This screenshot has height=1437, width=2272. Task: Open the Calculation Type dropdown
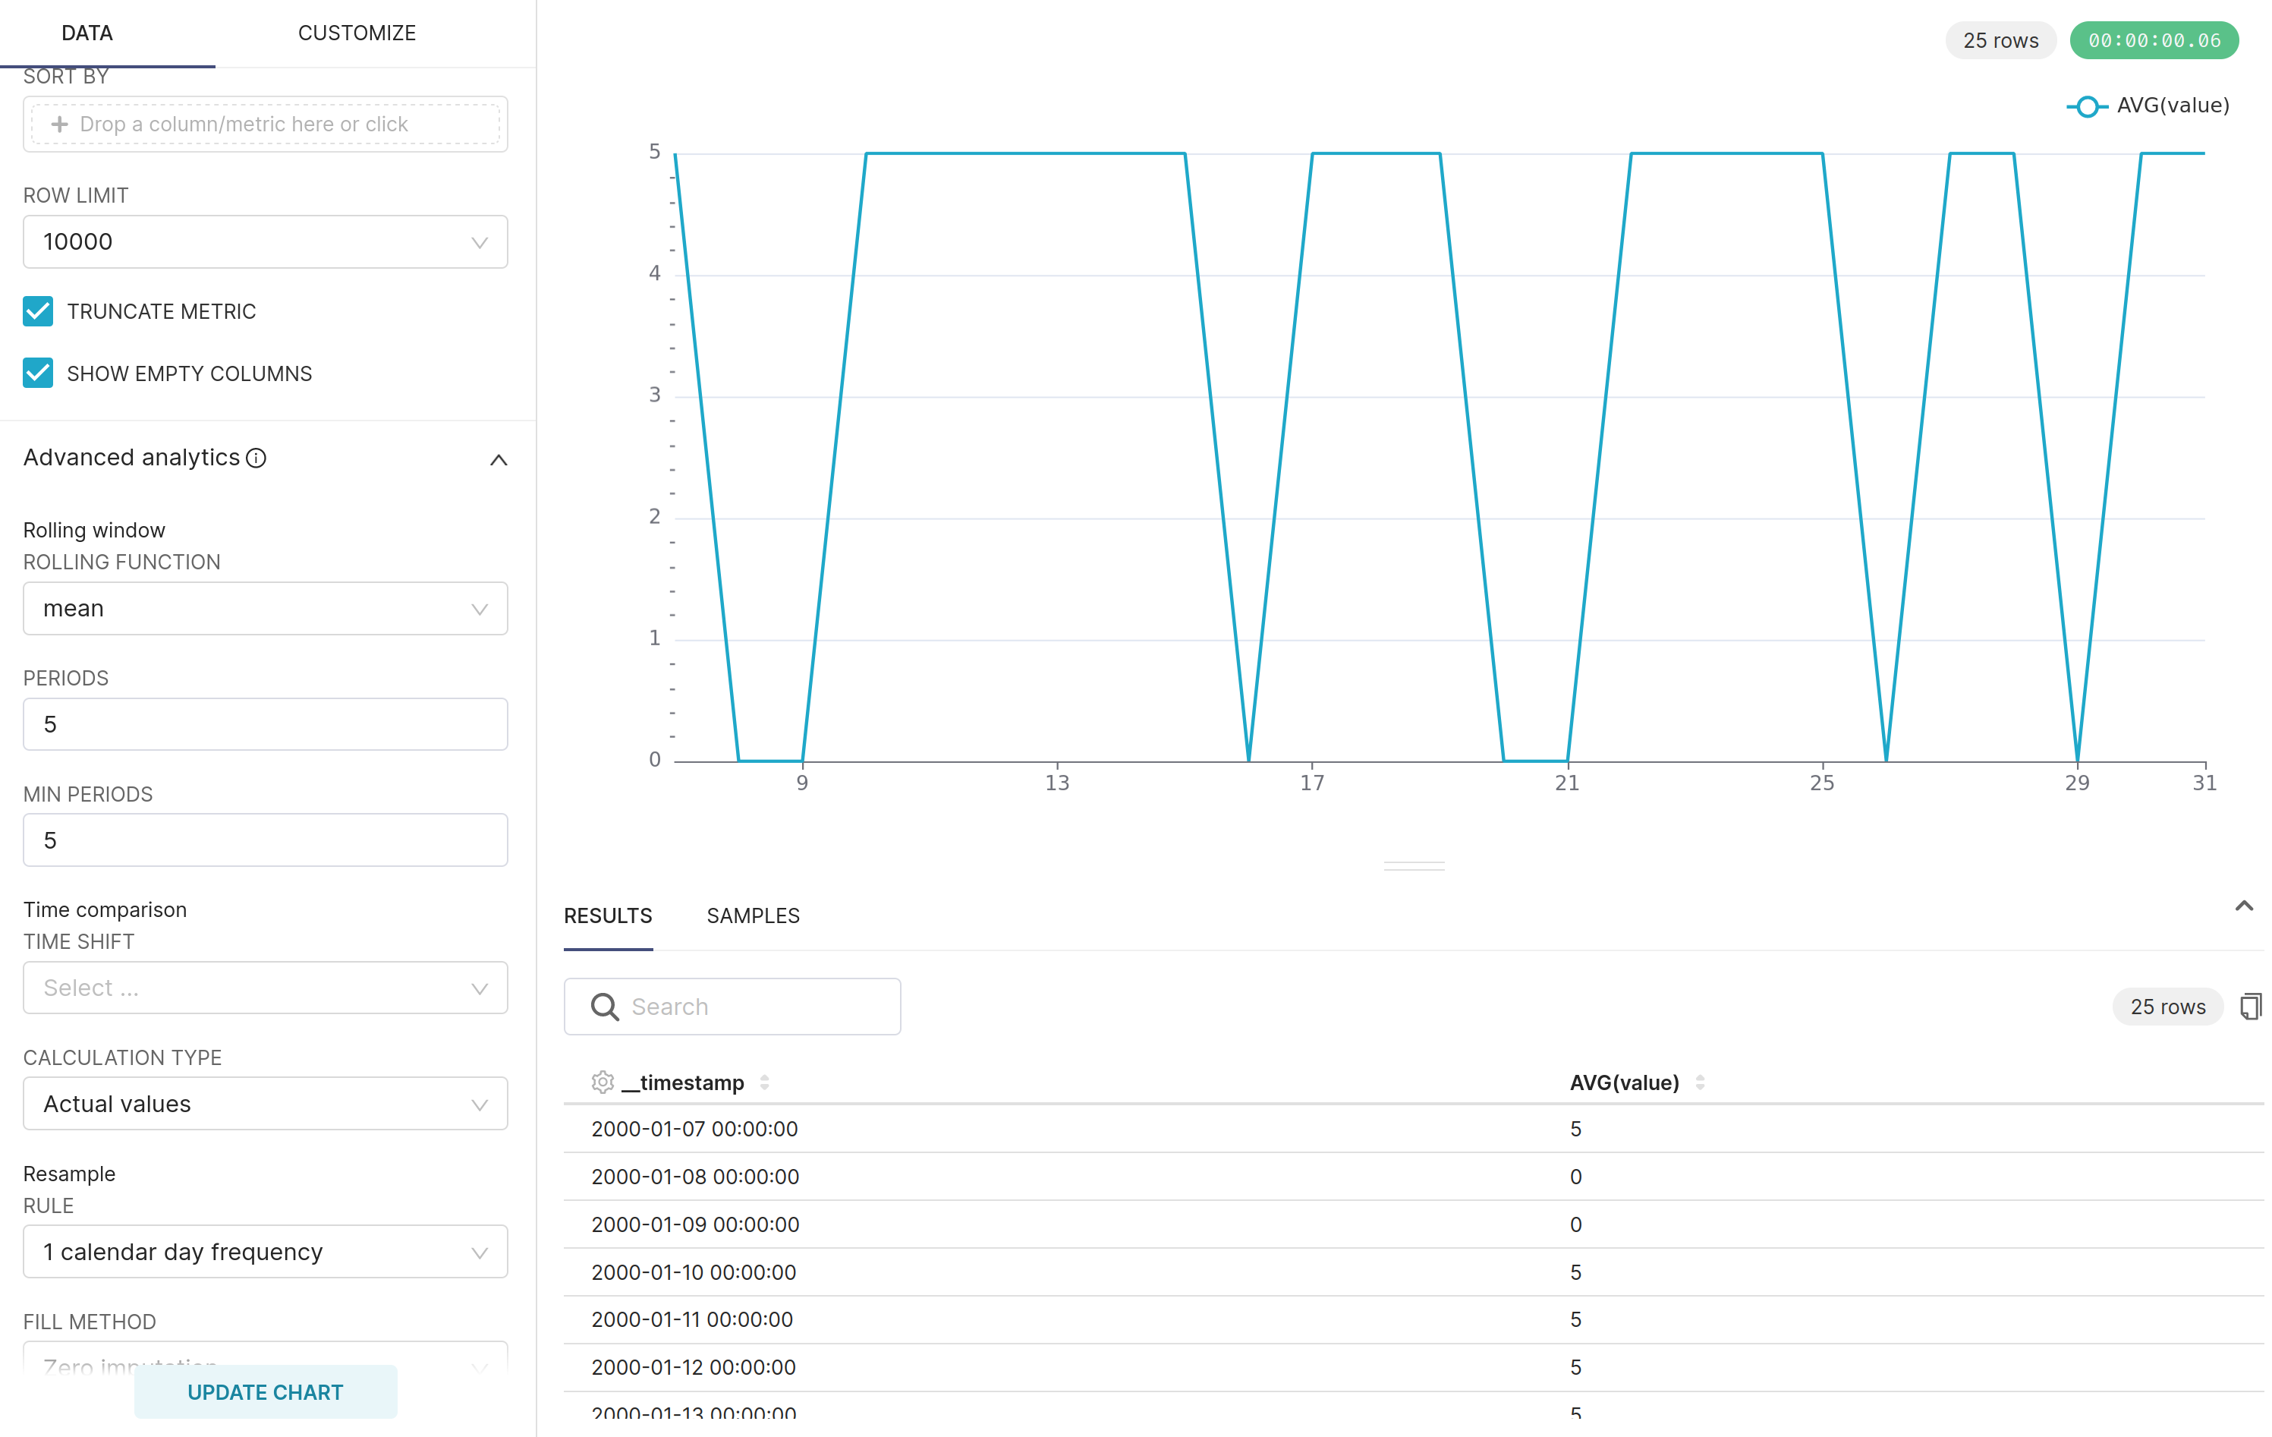265,1105
